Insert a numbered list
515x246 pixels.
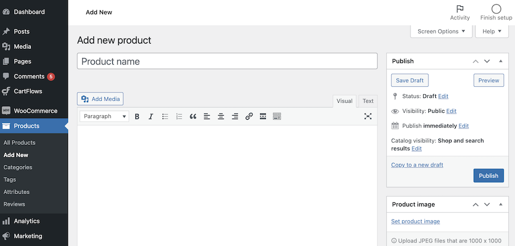[179, 117]
